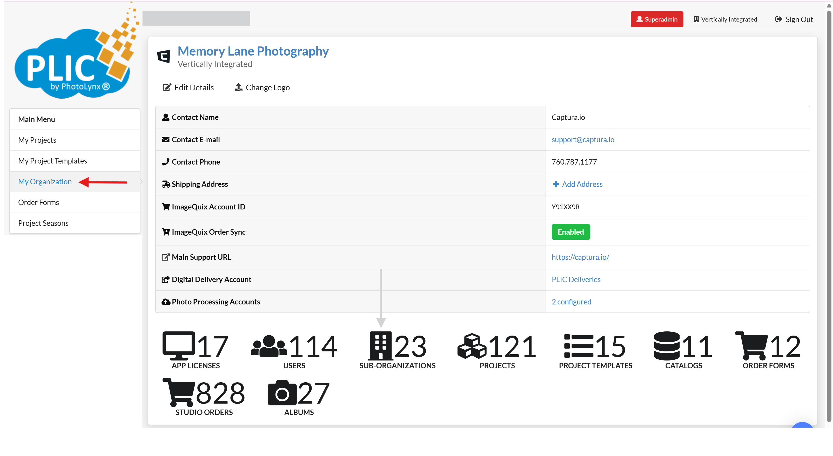The width and height of the screenshot is (833, 456).
Task: Click the sub-organizations building icon
Action: tap(380, 346)
